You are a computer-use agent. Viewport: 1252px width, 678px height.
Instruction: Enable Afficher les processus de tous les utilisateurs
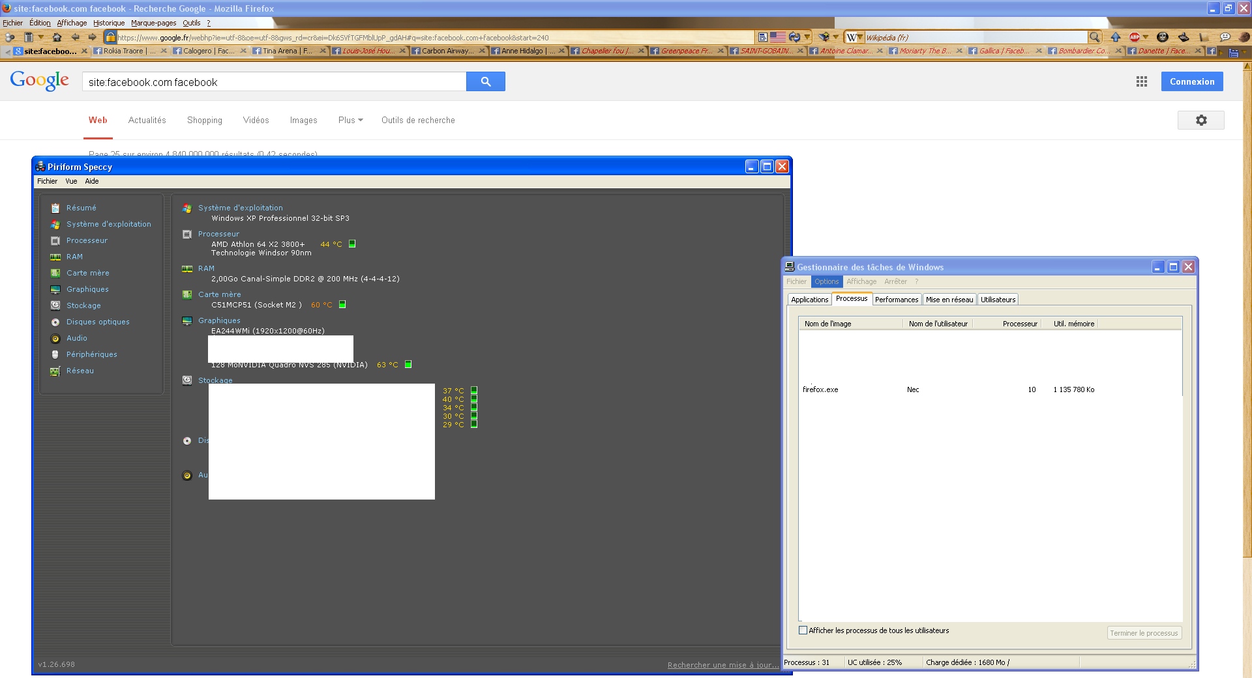803,630
